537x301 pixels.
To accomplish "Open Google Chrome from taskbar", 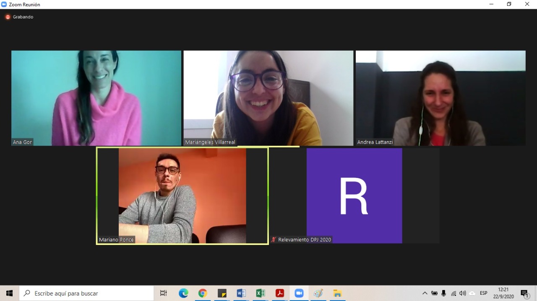I will click(x=203, y=293).
